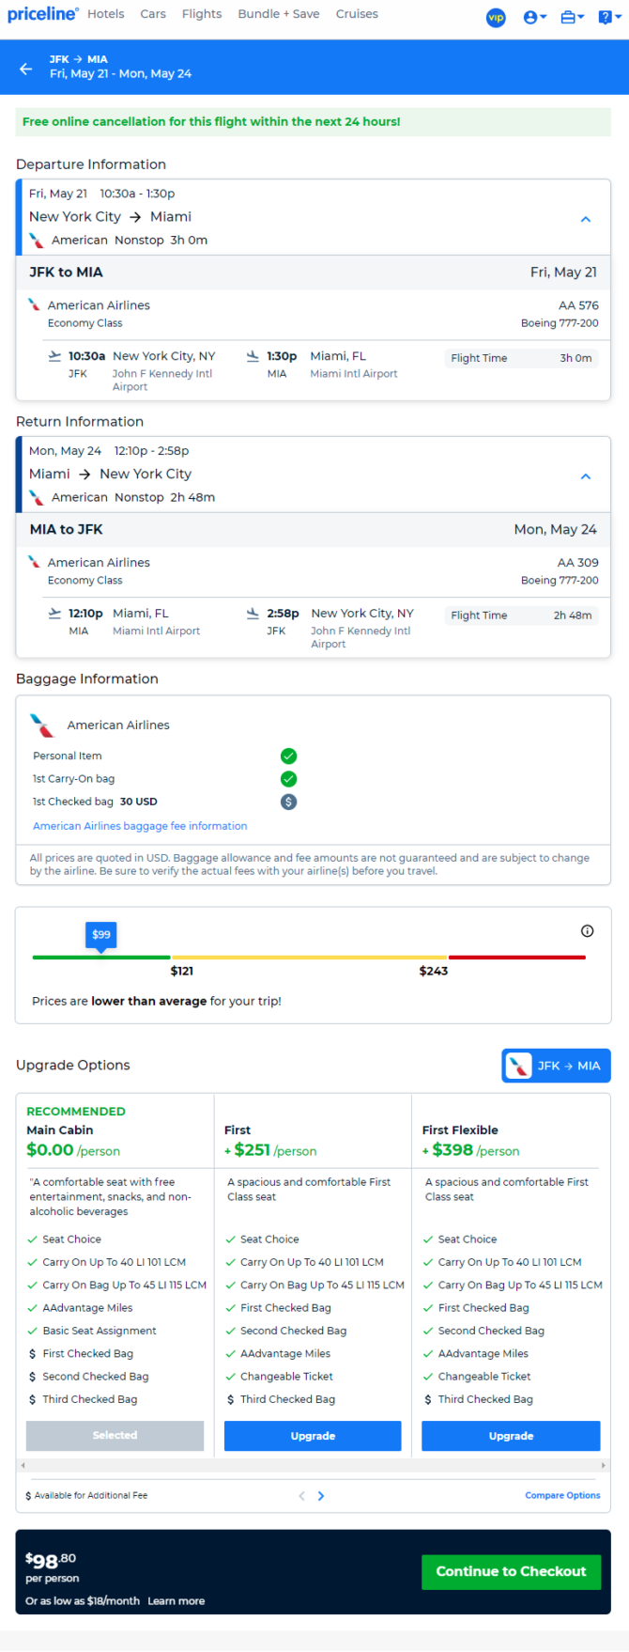Open American Airlines baggage fee information link
This screenshot has width=629, height=1652.
coord(140,826)
